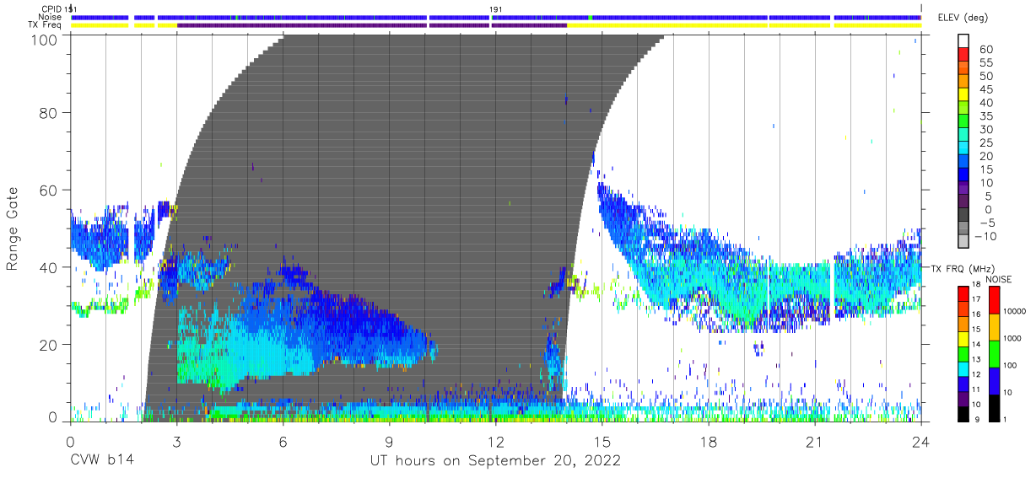The width and height of the screenshot is (1036, 478).
Task: Click the TX FRQ (MHz) legend title
Action: pyautogui.click(x=962, y=268)
